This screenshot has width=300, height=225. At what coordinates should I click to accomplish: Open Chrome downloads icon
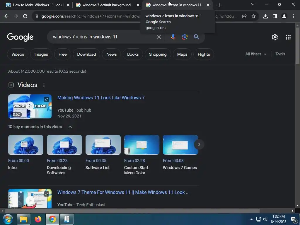coord(265,16)
